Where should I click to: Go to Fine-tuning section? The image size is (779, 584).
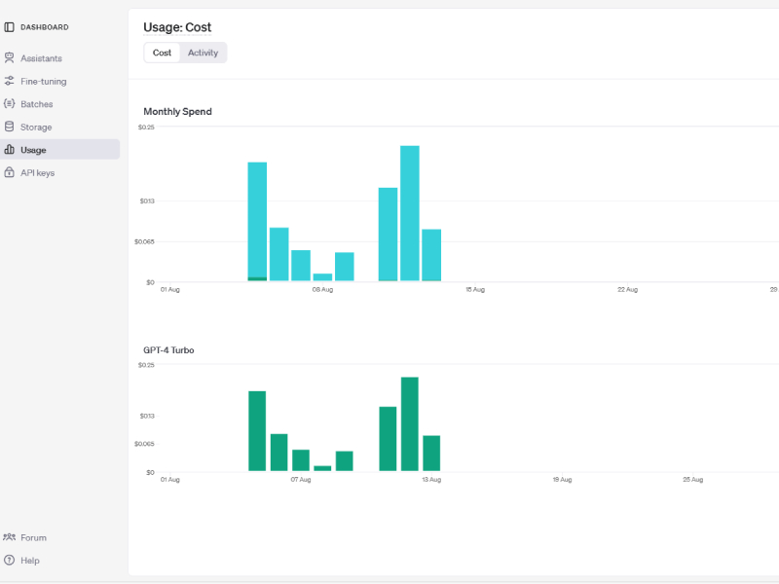point(43,82)
